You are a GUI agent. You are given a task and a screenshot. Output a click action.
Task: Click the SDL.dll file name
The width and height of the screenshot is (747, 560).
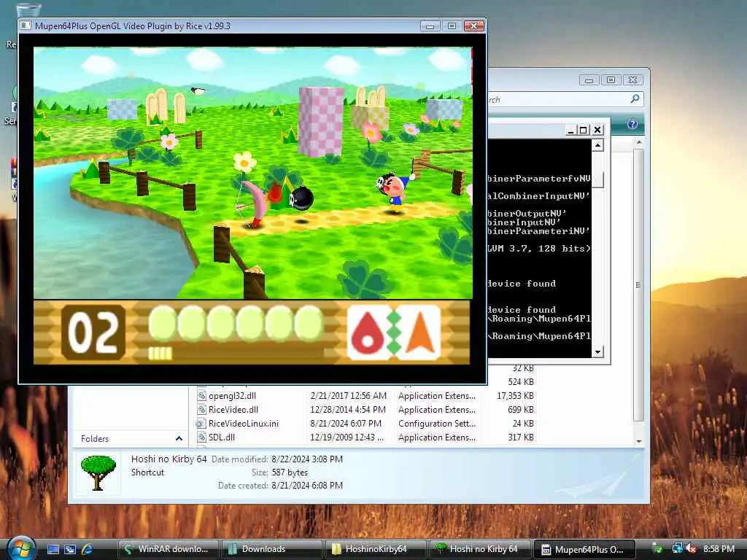point(222,437)
